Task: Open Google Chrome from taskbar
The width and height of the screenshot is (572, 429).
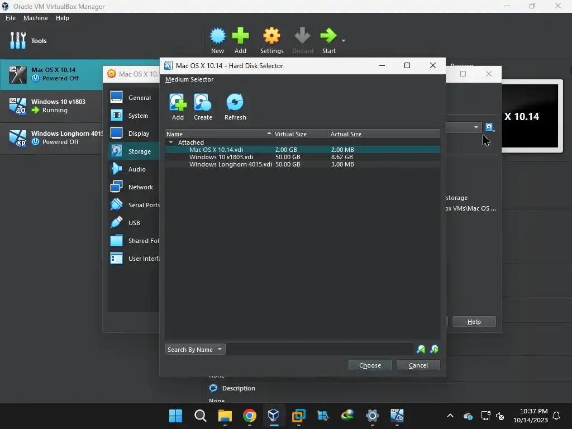Action: click(x=250, y=416)
